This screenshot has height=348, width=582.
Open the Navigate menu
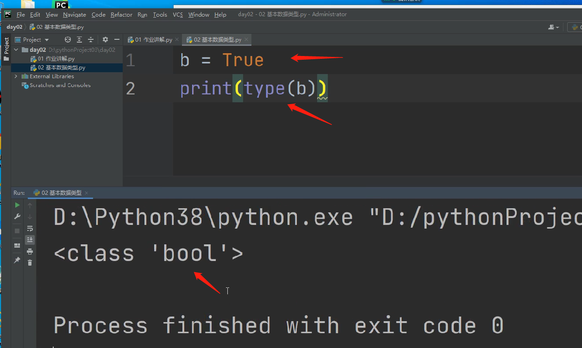[75, 15]
